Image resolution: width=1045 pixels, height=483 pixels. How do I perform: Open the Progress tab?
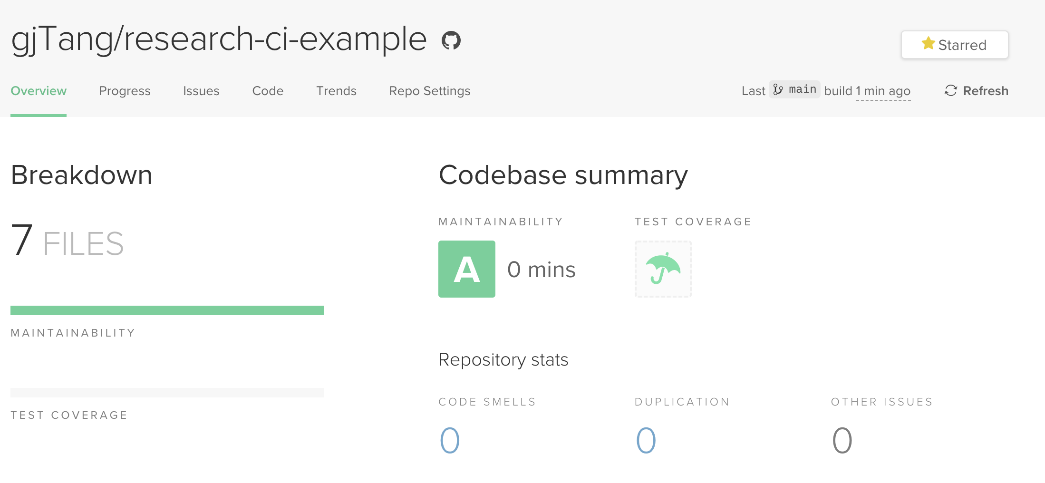(x=125, y=91)
